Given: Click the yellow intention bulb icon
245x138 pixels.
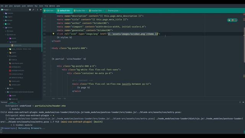Looking at the screenshot, I should [53, 34].
